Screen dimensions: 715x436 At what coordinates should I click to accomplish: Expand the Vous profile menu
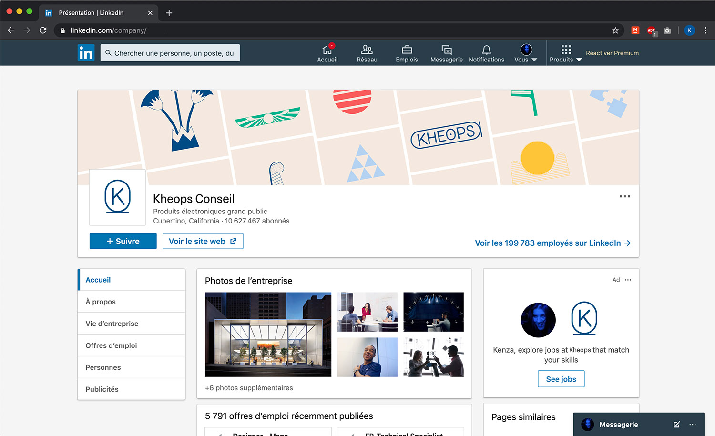[x=526, y=53]
